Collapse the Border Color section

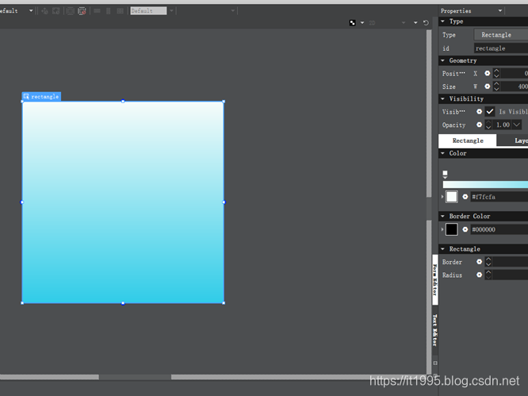pyautogui.click(x=442, y=216)
